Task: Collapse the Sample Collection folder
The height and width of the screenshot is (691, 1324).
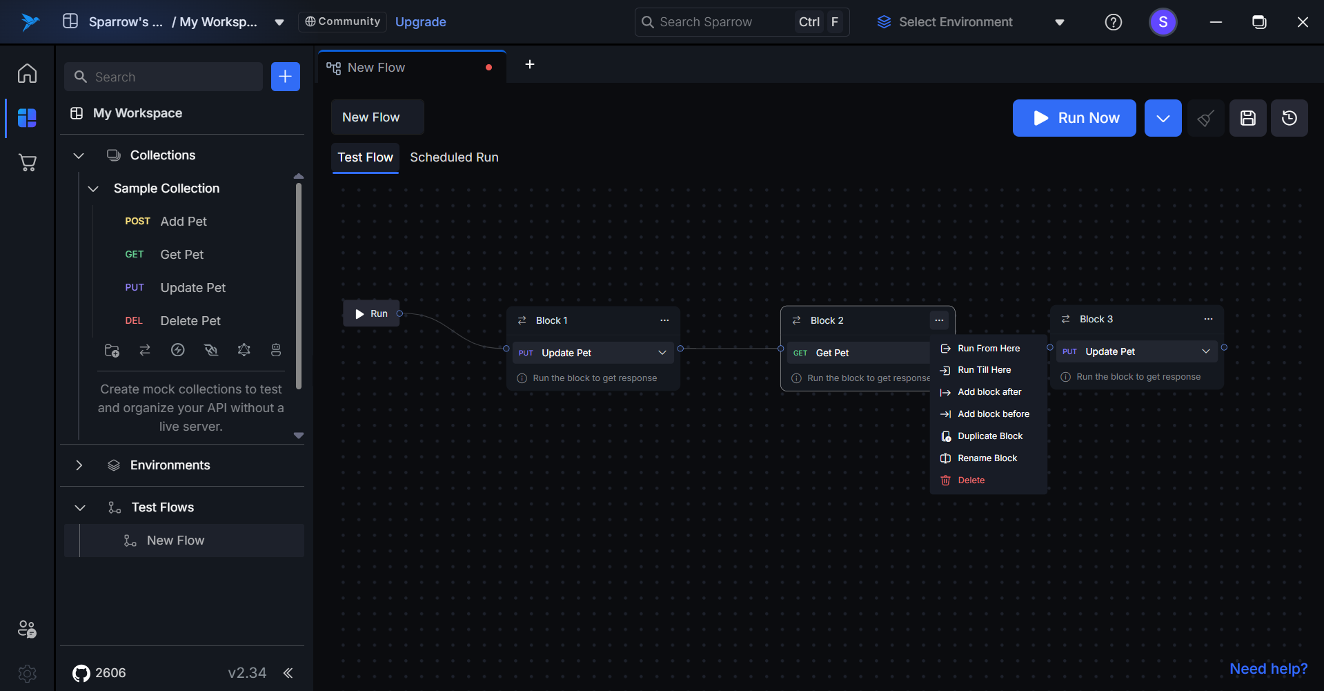Action: click(x=93, y=188)
